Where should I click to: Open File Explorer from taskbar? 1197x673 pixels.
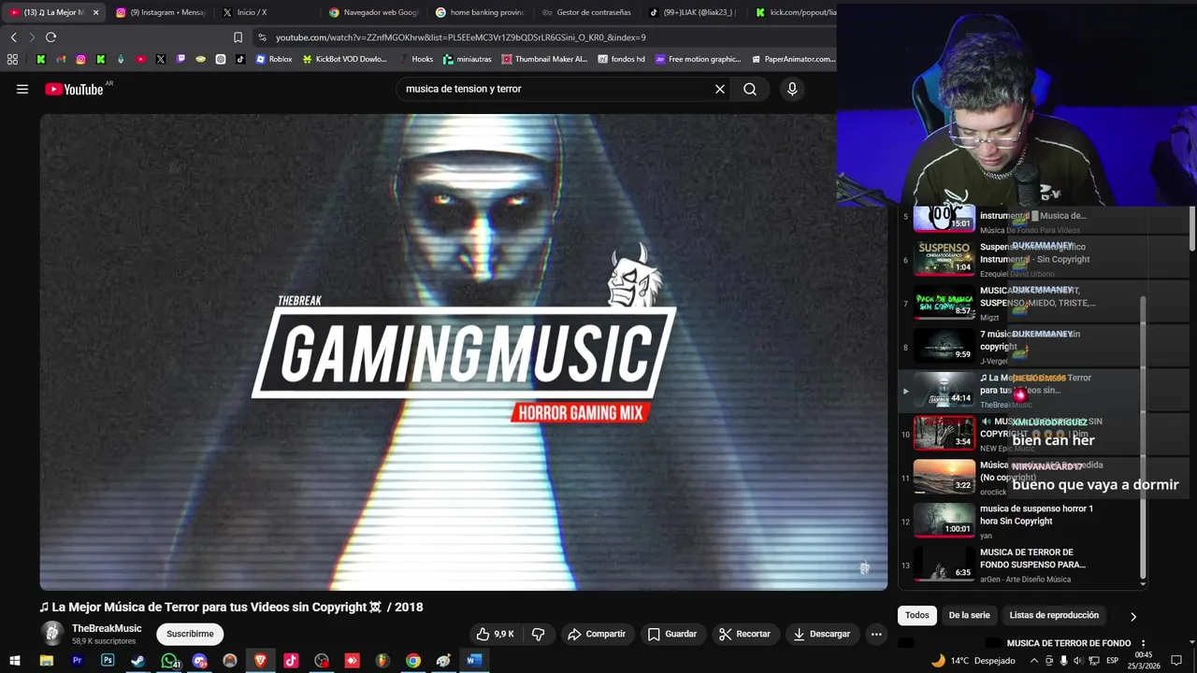pos(46,661)
